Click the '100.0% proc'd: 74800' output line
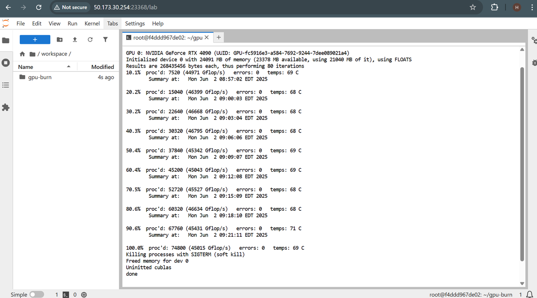Screen dimensions: 537x298 215,248
